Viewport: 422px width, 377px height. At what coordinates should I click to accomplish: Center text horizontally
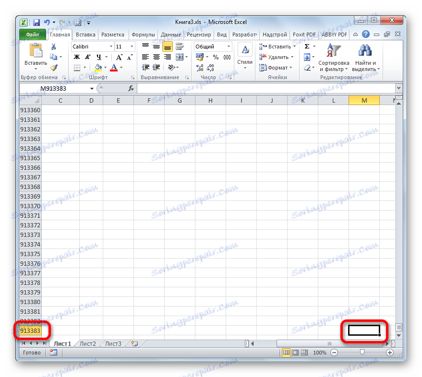157,57
